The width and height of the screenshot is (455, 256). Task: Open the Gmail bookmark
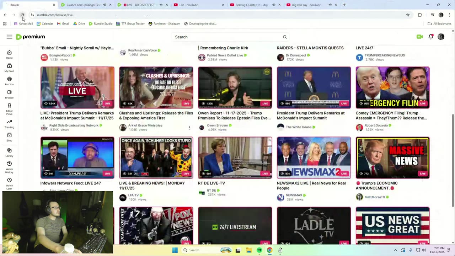point(63,24)
